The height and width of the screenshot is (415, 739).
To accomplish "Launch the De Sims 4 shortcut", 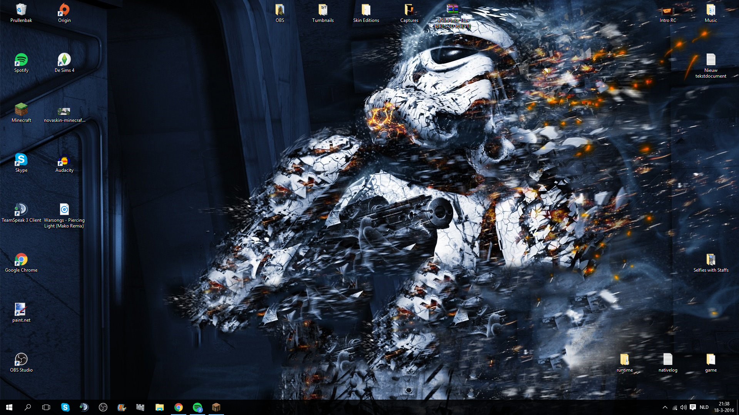I will coord(64,63).
